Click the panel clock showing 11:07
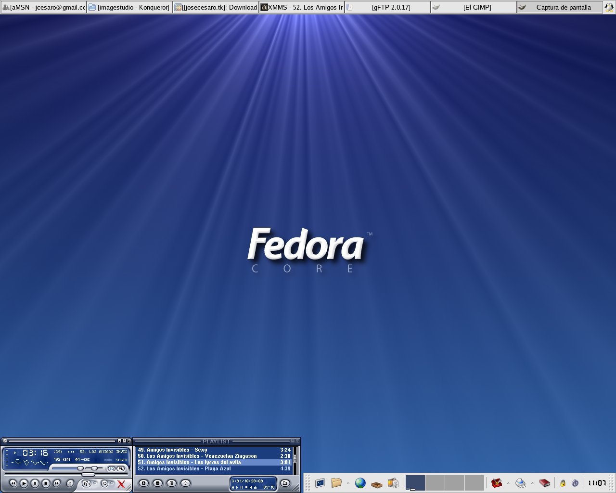 pyautogui.click(x=597, y=483)
